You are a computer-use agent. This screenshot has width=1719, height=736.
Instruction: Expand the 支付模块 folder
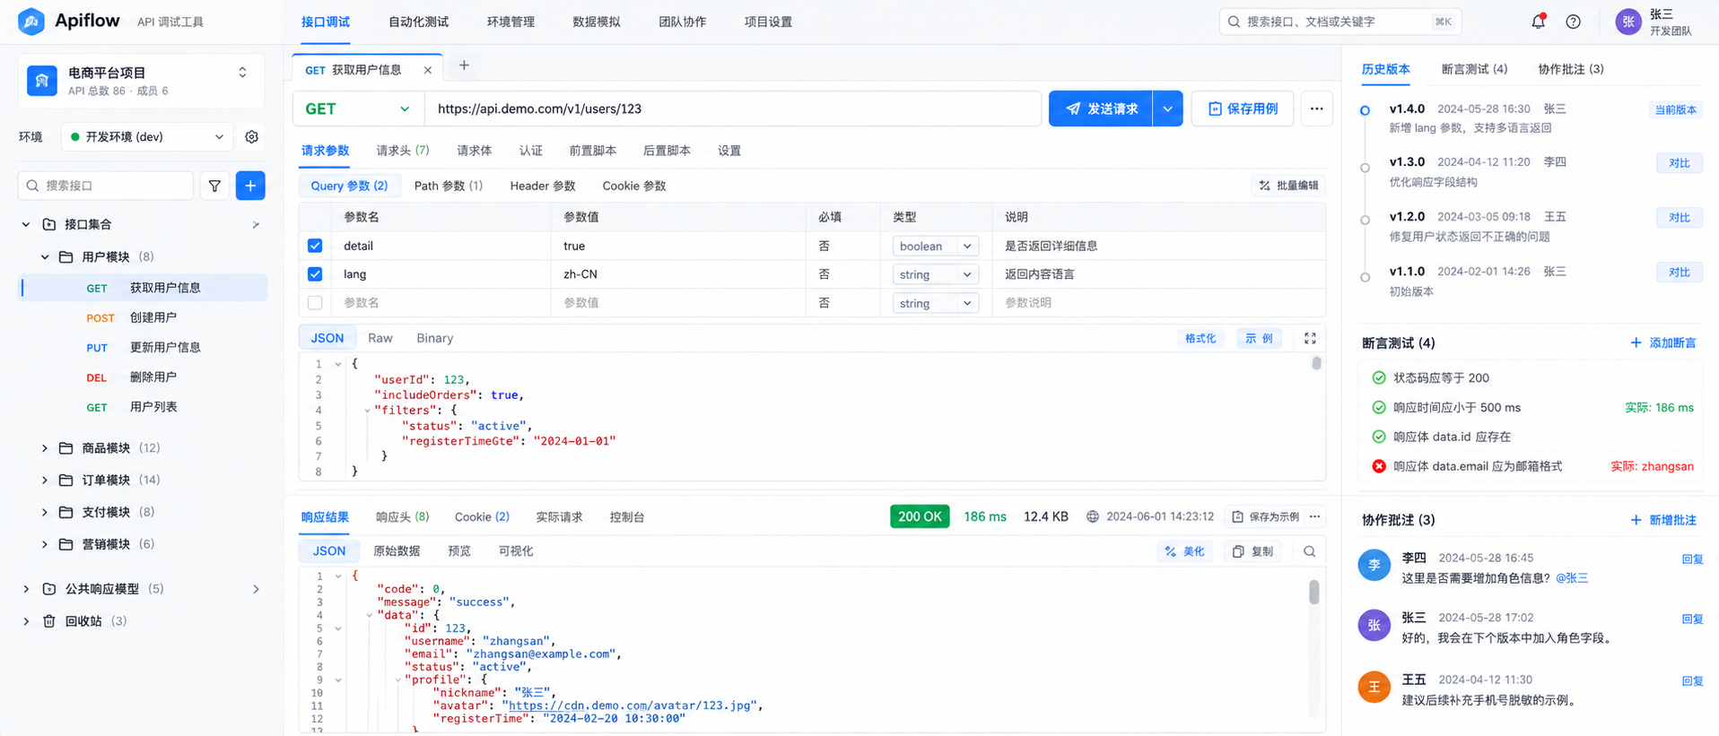click(x=45, y=512)
